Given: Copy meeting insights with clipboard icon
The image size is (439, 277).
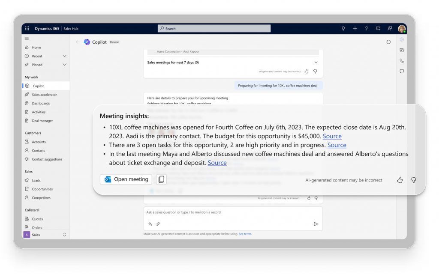Looking at the screenshot, I should [x=161, y=179].
